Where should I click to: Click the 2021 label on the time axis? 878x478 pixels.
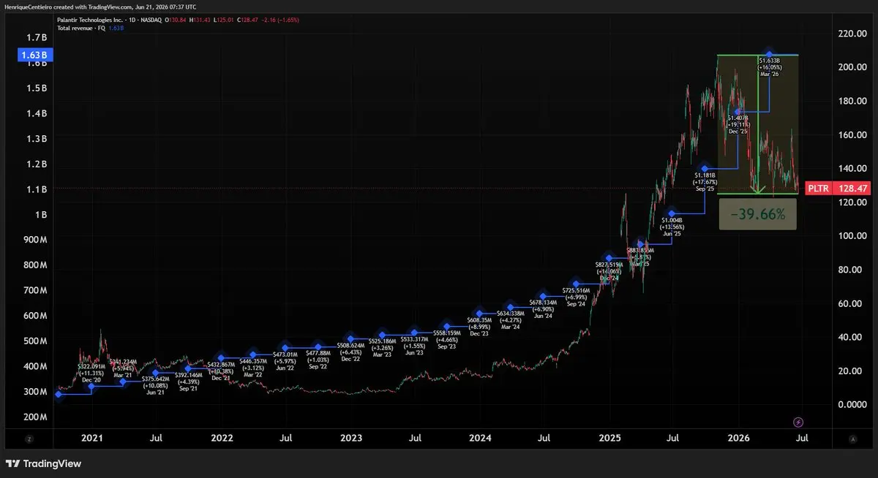tap(91, 439)
